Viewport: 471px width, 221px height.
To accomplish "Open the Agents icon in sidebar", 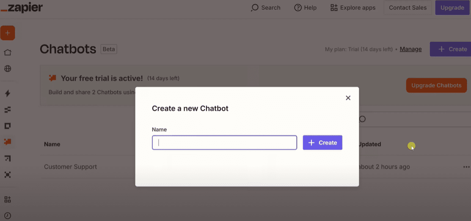I will 8,175.
